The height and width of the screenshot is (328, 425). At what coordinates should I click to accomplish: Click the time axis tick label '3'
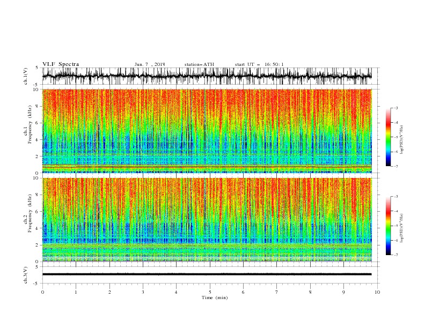143,292
